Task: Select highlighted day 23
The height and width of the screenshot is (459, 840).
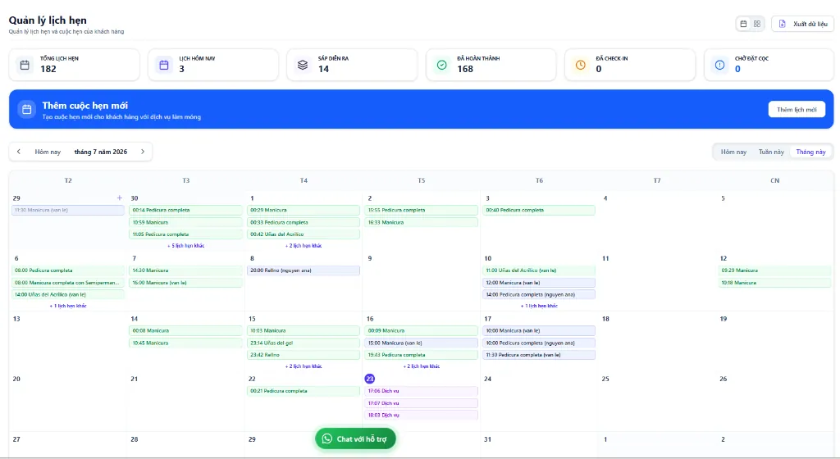Action: tap(370, 379)
